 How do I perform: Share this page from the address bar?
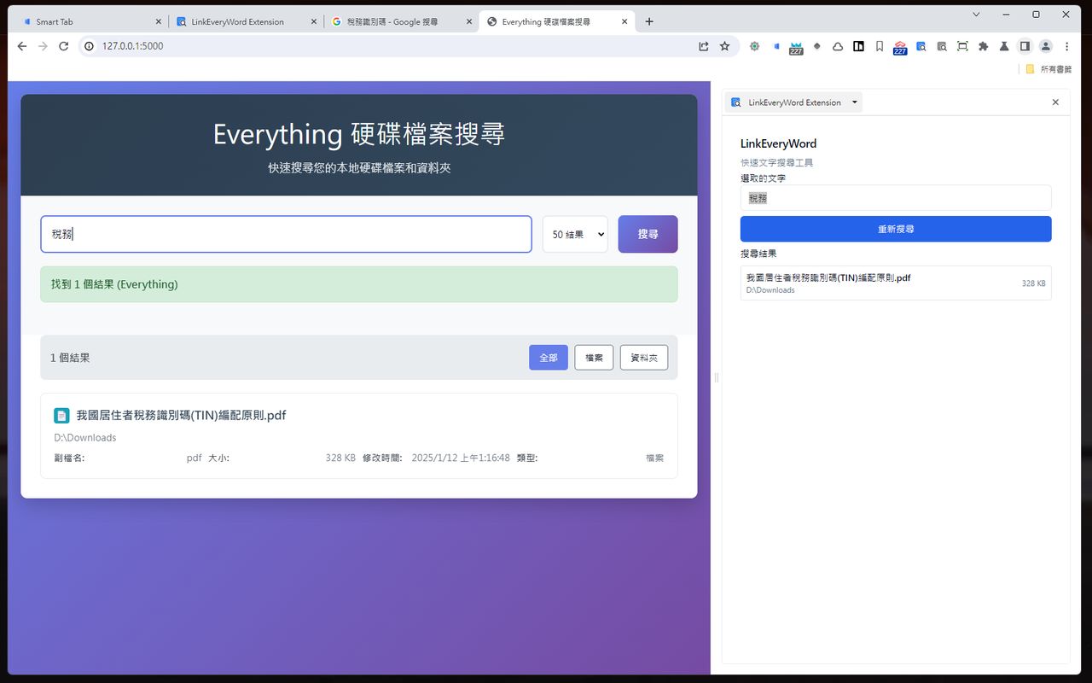coord(704,46)
